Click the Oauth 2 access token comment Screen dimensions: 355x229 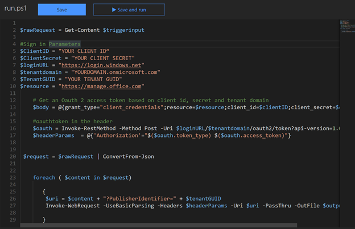[x=151, y=100]
